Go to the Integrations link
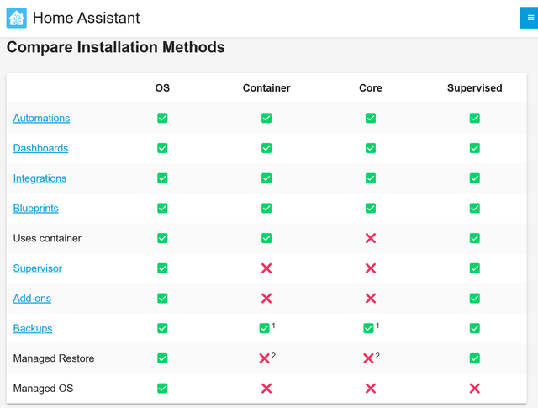This screenshot has width=538, height=408. (x=40, y=178)
